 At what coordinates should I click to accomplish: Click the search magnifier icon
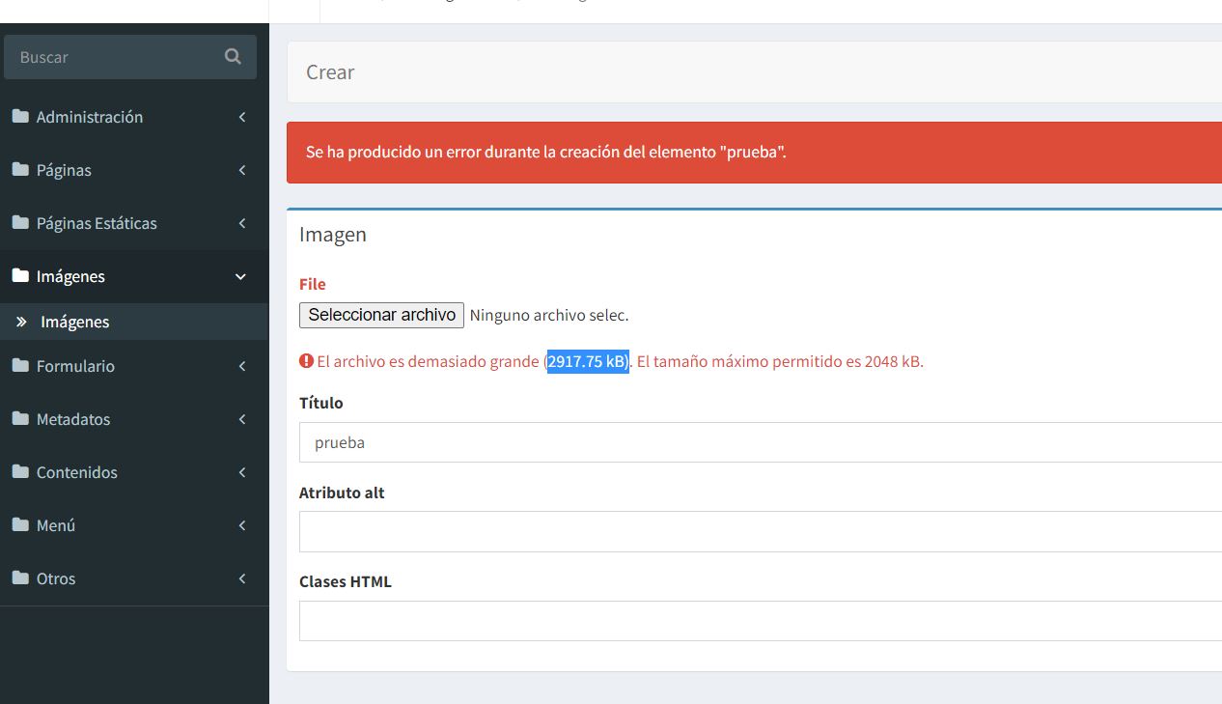coord(232,56)
